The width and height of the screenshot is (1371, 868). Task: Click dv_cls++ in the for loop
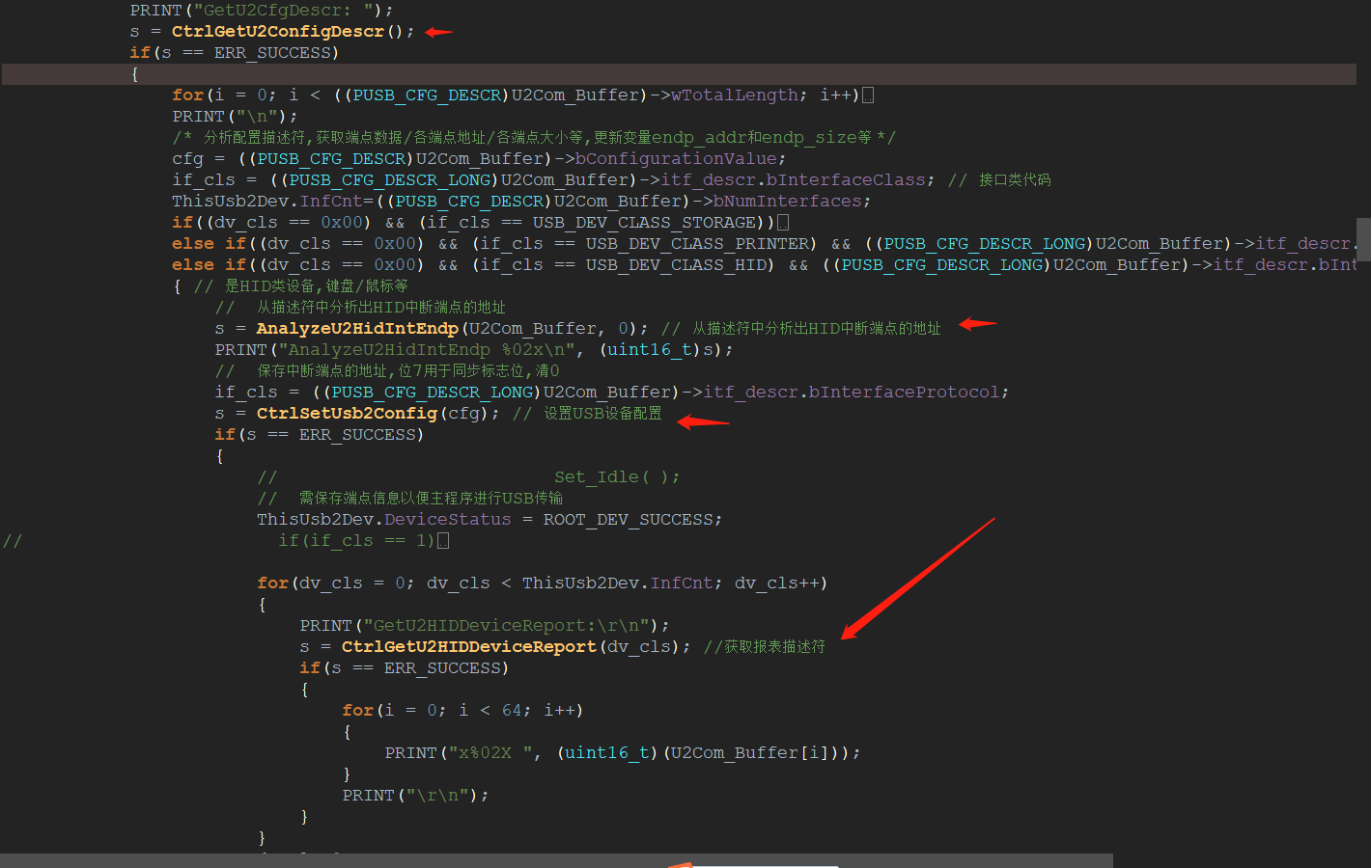(x=777, y=583)
